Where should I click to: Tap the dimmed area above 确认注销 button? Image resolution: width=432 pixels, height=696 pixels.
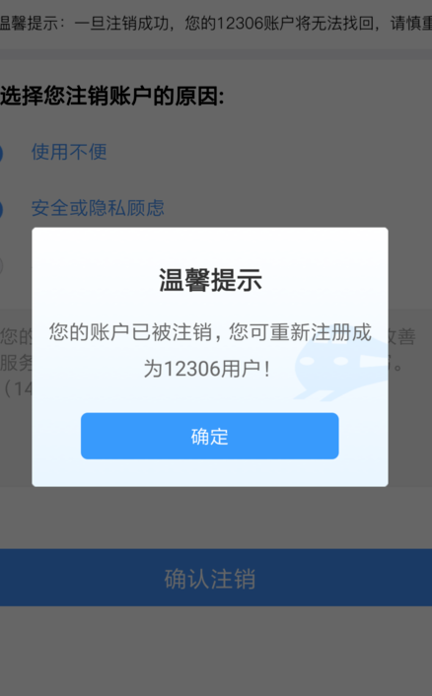click(216, 518)
